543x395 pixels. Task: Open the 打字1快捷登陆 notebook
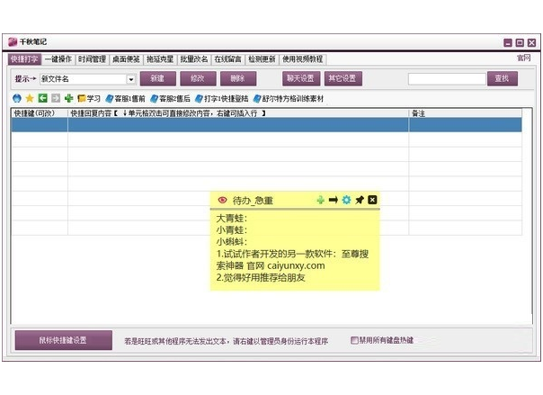coord(222,99)
